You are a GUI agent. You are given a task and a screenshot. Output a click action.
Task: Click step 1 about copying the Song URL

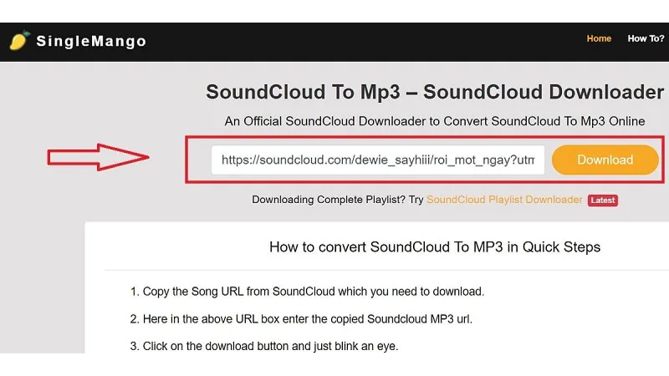point(307,292)
